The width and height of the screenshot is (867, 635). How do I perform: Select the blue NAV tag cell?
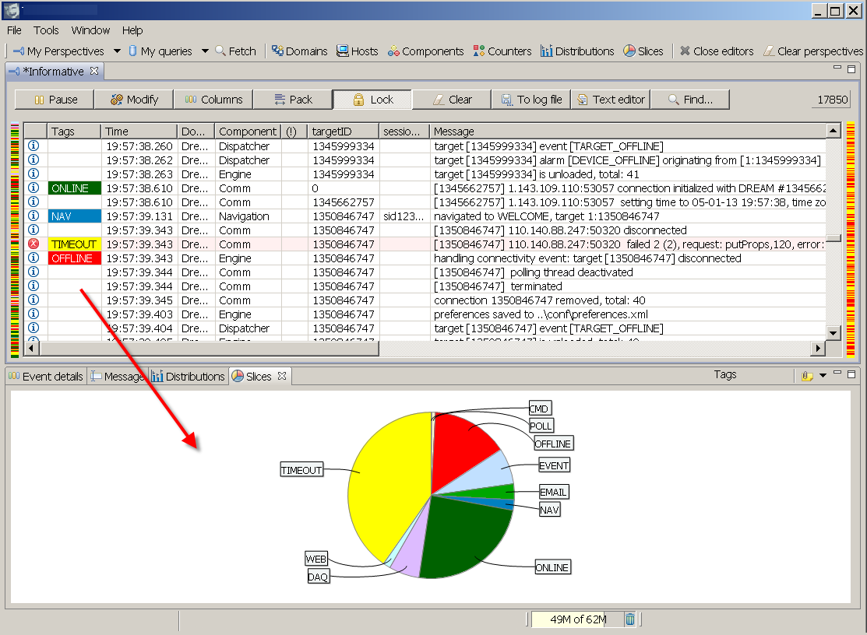point(75,216)
